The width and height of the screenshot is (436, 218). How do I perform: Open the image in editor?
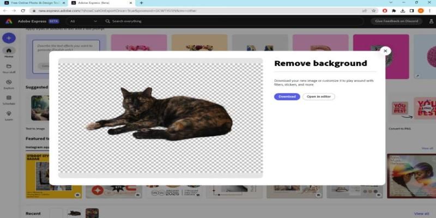pyautogui.click(x=319, y=96)
